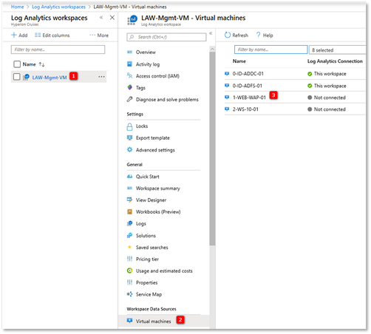Click the Refresh circular arrow icon
Image resolution: width=371 pixels, height=334 pixels.
(x=228, y=35)
